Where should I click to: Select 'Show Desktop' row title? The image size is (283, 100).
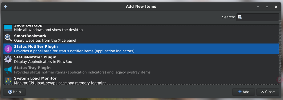coord(28,25)
